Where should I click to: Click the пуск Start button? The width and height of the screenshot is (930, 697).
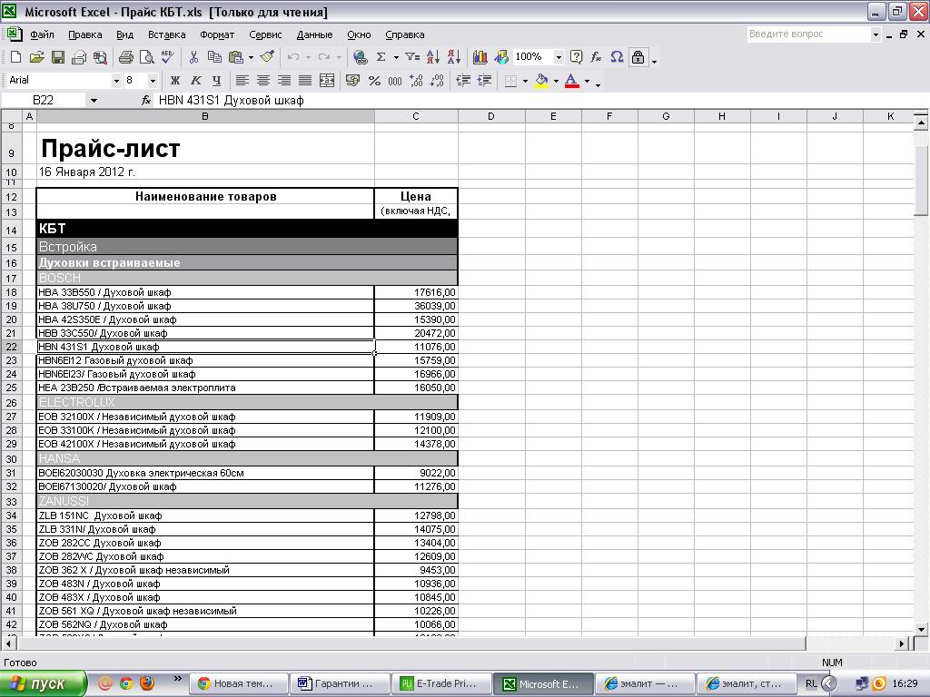click(x=42, y=683)
